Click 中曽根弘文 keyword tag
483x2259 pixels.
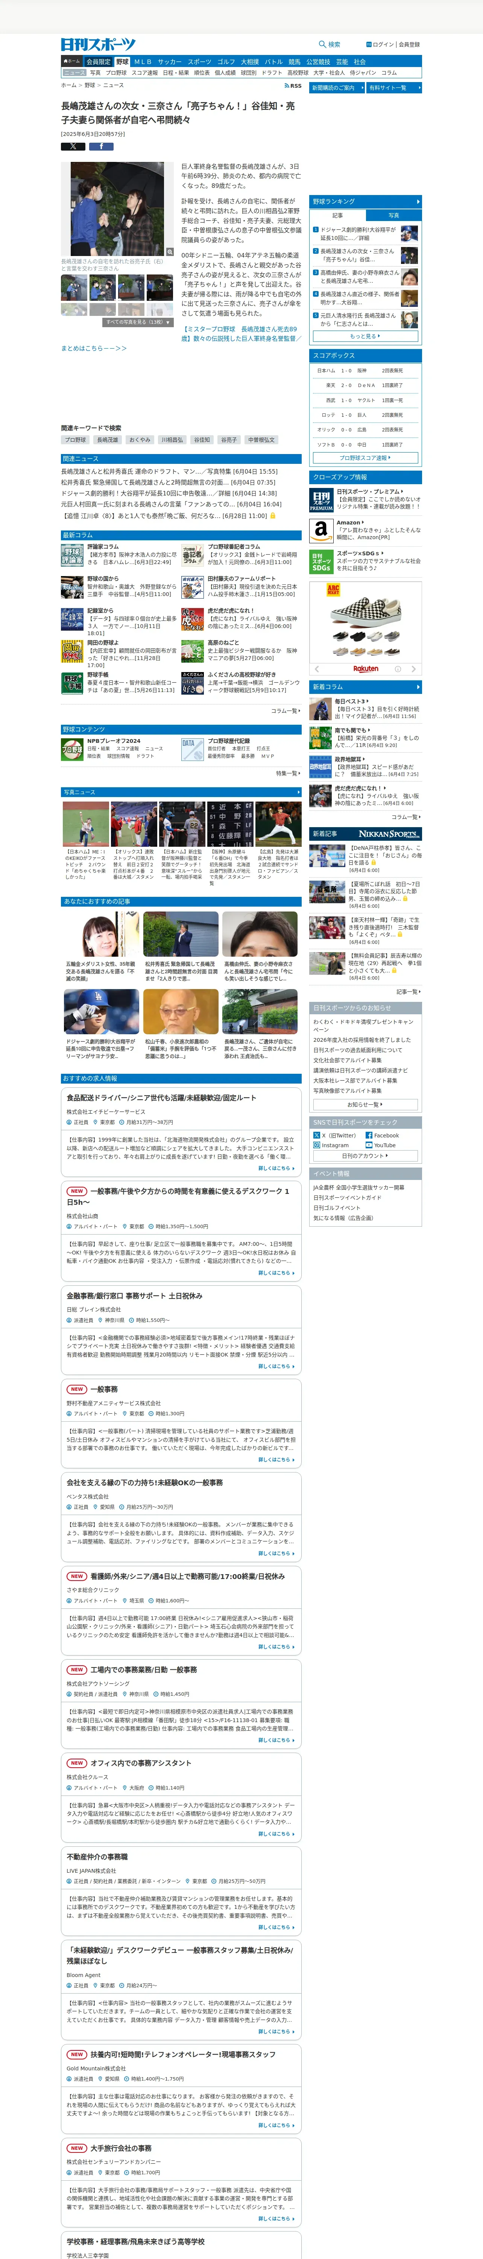[x=261, y=439]
